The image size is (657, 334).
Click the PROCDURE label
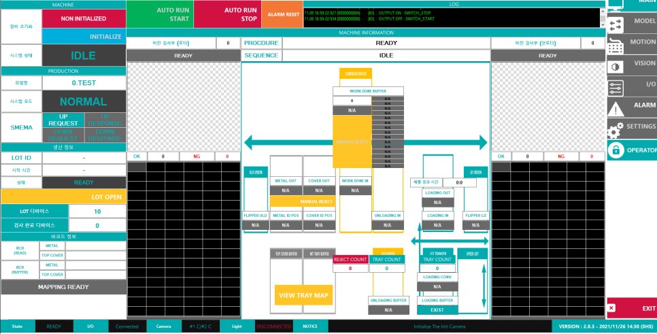pyautogui.click(x=261, y=43)
